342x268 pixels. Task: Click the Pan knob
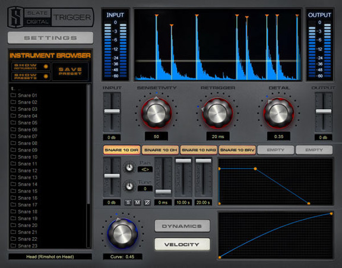click(129, 168)
